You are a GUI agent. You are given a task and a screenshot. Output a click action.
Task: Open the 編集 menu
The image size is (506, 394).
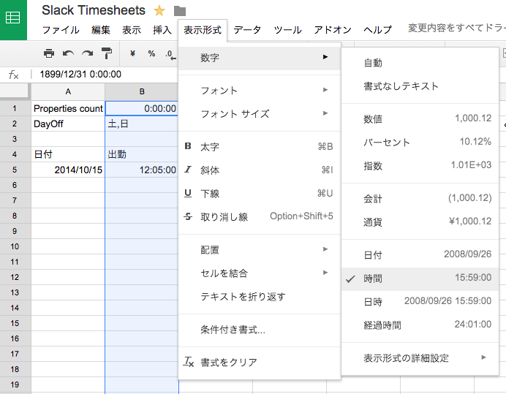[x=101, y=30]
